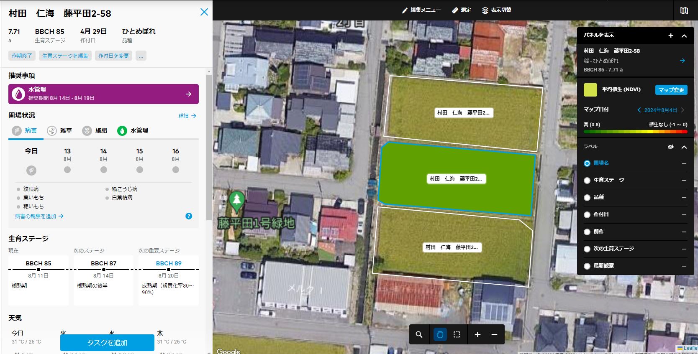The width and height of the screenshot is (698, 354).
Task: Click the blue help question mark icon
Action: [x=189, y=216]
